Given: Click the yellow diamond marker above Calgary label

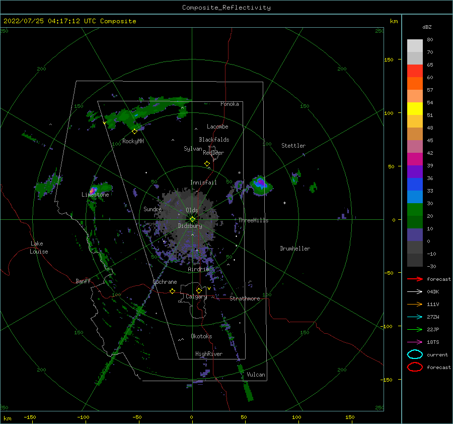Looking at the screenshot, I should coord(199,290).
